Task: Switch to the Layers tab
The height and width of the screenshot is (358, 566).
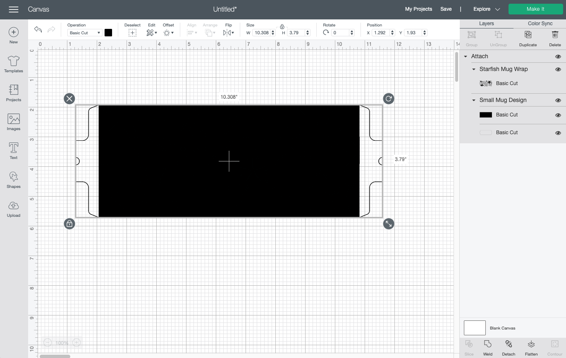Action: click(x=486, y=24)
